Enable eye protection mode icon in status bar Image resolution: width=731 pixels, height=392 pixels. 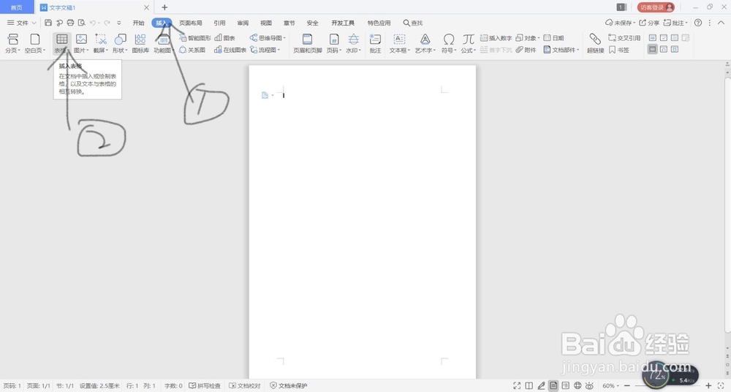590,385
